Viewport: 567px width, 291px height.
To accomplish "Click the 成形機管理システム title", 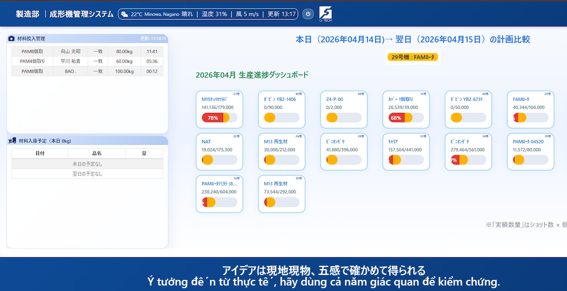I will click(x=81, y=14).
